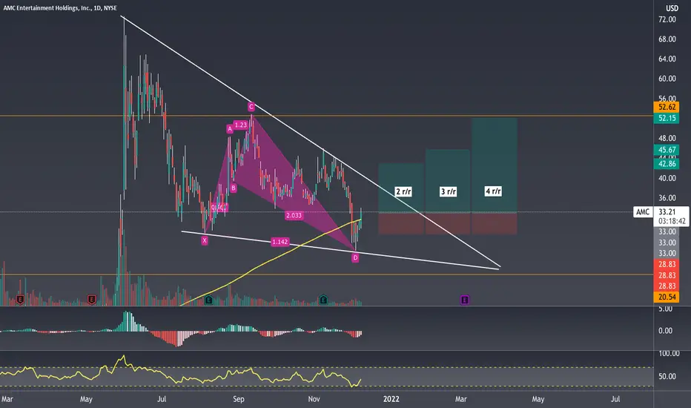Click the 5.00 value on histogram scale

coord(666,309)
